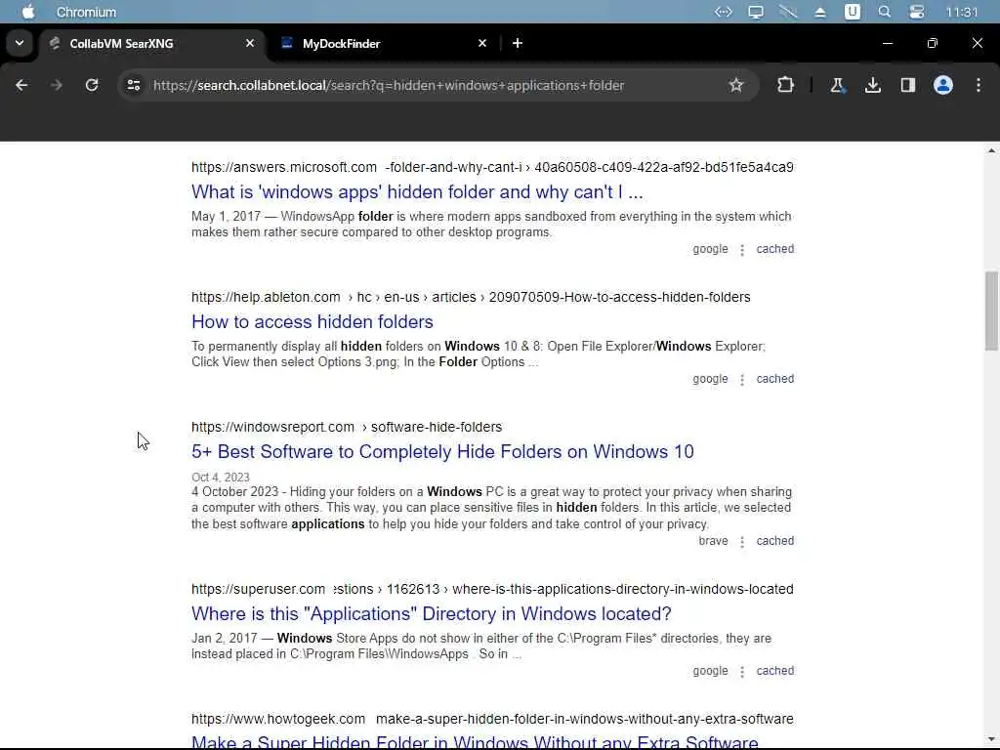
Task: Open 'Make a Super Hidden Folder' result
Action: click(x=475, y=742)
